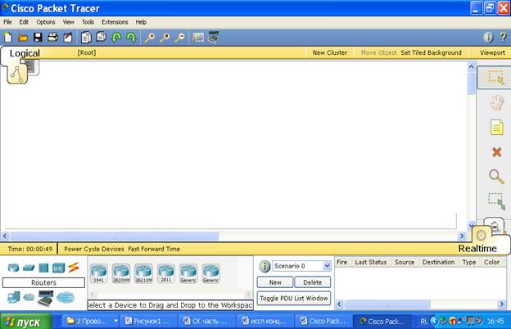511x329 pixels.
Task: Open the Windows Start button
Action: (x=26, y=322)
